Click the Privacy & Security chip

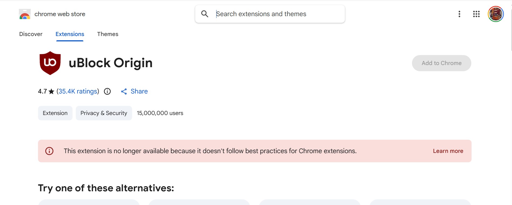[104, 113]
